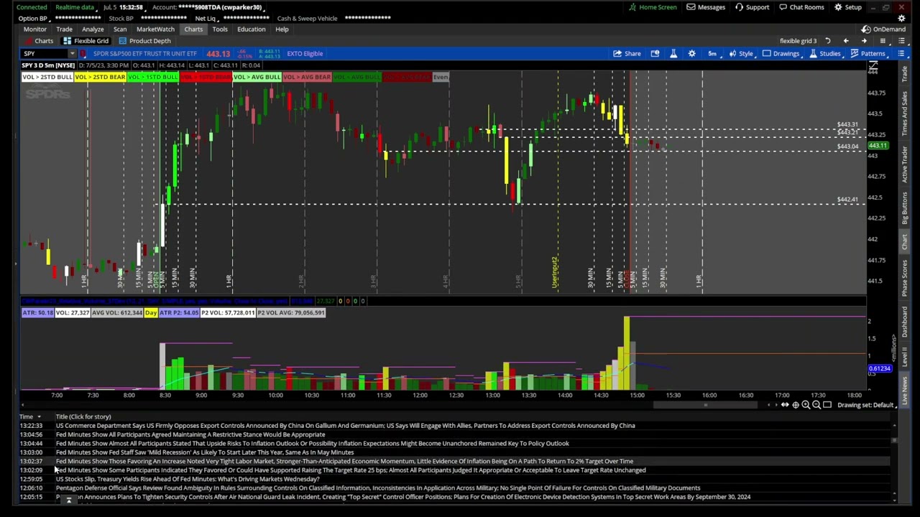Open chart settings gear icon

pyautogui.click(x=691, y=53)
